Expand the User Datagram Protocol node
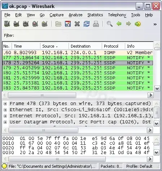Viewport: 162px width, 171px height. (5, 122)
